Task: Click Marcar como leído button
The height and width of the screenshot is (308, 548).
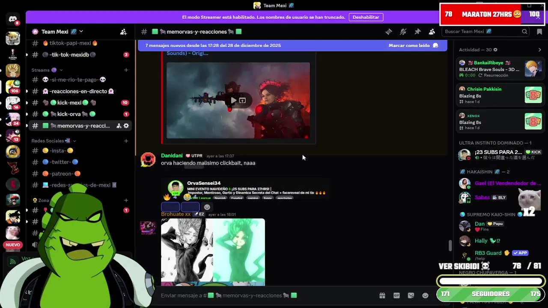Action: (x=413, y=45)
